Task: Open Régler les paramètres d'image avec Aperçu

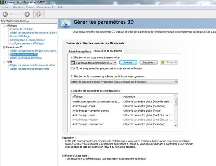Action: 33,51
